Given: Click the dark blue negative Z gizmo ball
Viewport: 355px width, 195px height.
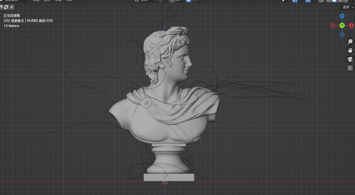Looking at the screenshot, I should click(x=342, y=35).
